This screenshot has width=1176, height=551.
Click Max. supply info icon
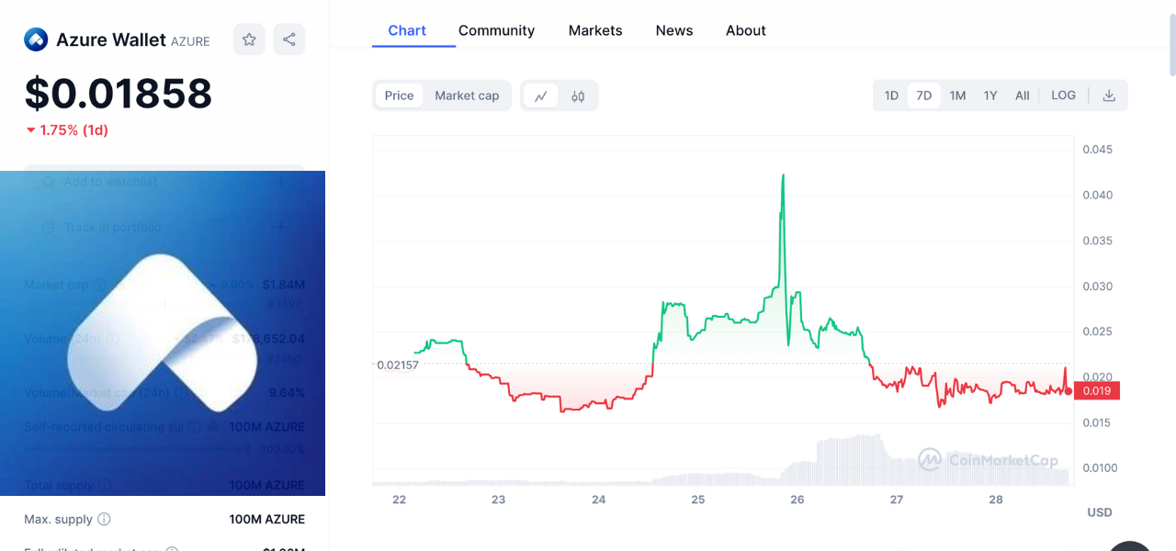(104, 519)
